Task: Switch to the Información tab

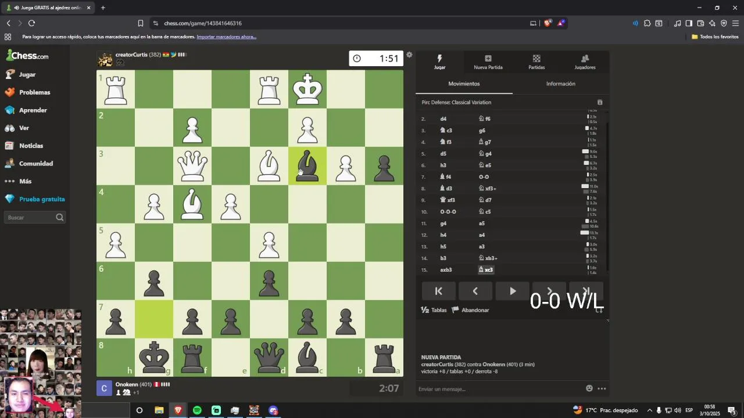Action: (561, 84)
